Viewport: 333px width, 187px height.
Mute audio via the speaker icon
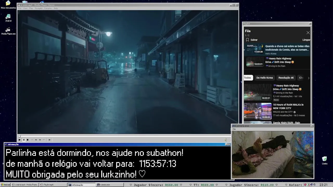click(226, 140)
